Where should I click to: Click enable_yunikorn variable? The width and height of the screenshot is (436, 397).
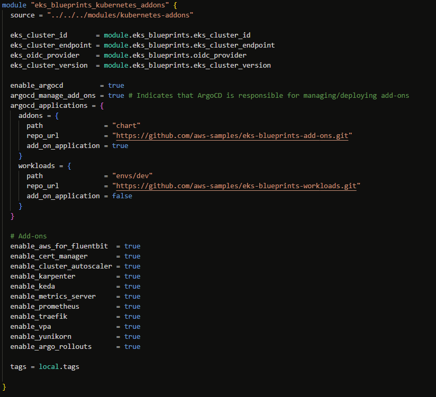pos(41,336)
